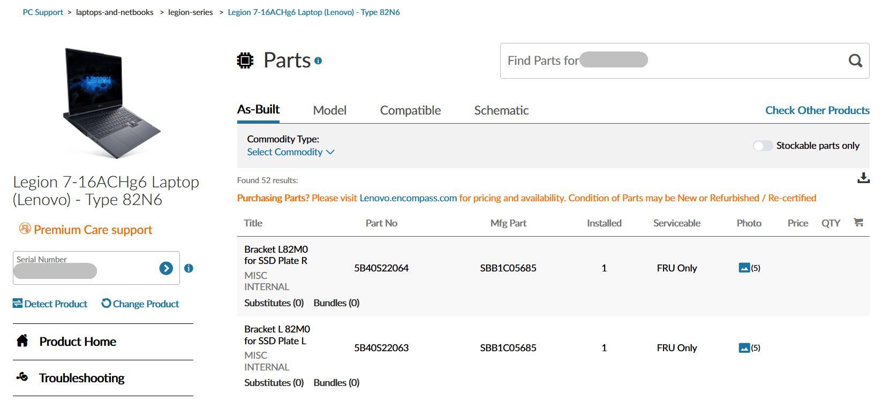Open Product Home in sidebar
The height and width of the screenshot is (401, 882).
[x=78, y=342]
